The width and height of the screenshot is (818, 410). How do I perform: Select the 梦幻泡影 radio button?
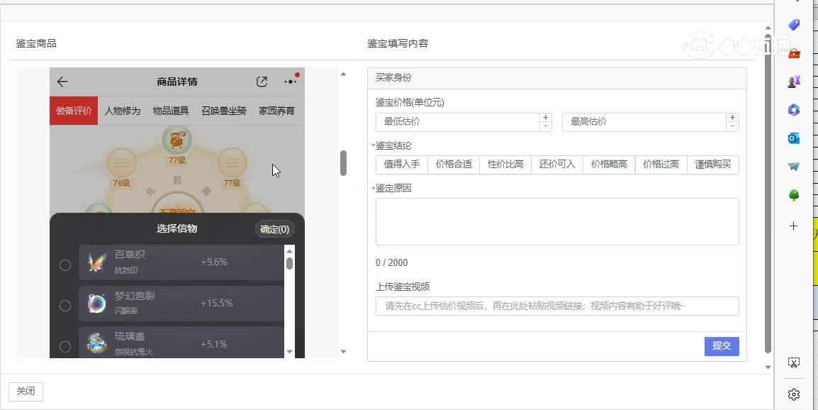65,306
